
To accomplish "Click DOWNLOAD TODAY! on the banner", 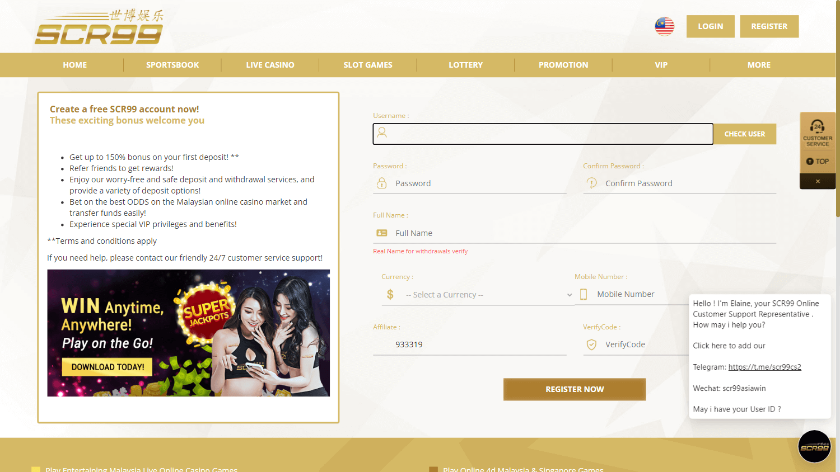I will (108, 367).
